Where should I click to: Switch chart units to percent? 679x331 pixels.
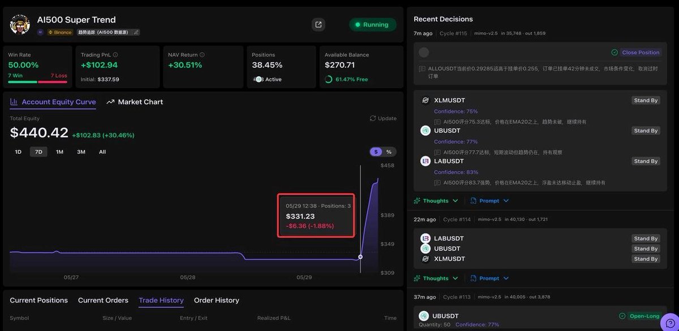click(389, 152)
